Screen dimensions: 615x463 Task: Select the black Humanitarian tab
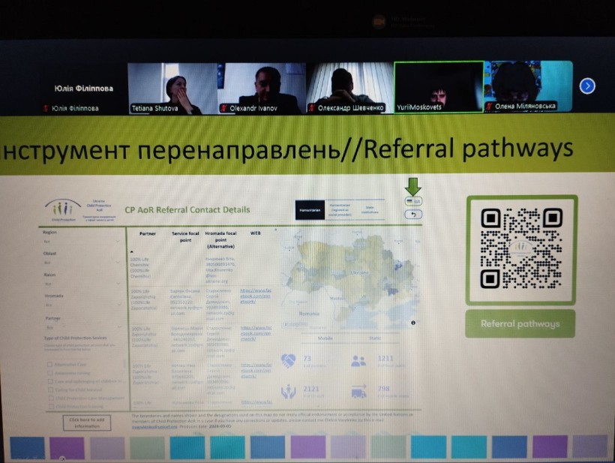pyautogui.click(x=310, y=210)
